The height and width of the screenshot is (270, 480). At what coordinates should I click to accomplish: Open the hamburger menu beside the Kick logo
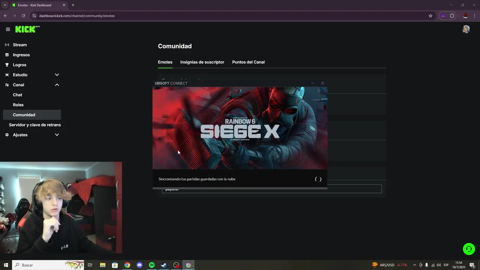(8, 29)
